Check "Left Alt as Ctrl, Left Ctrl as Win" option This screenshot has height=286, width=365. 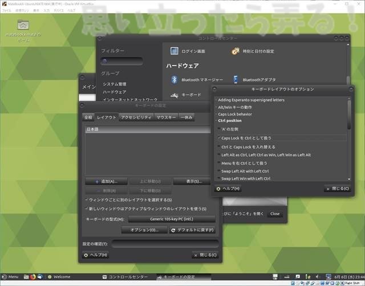click(x=219, y=155)
